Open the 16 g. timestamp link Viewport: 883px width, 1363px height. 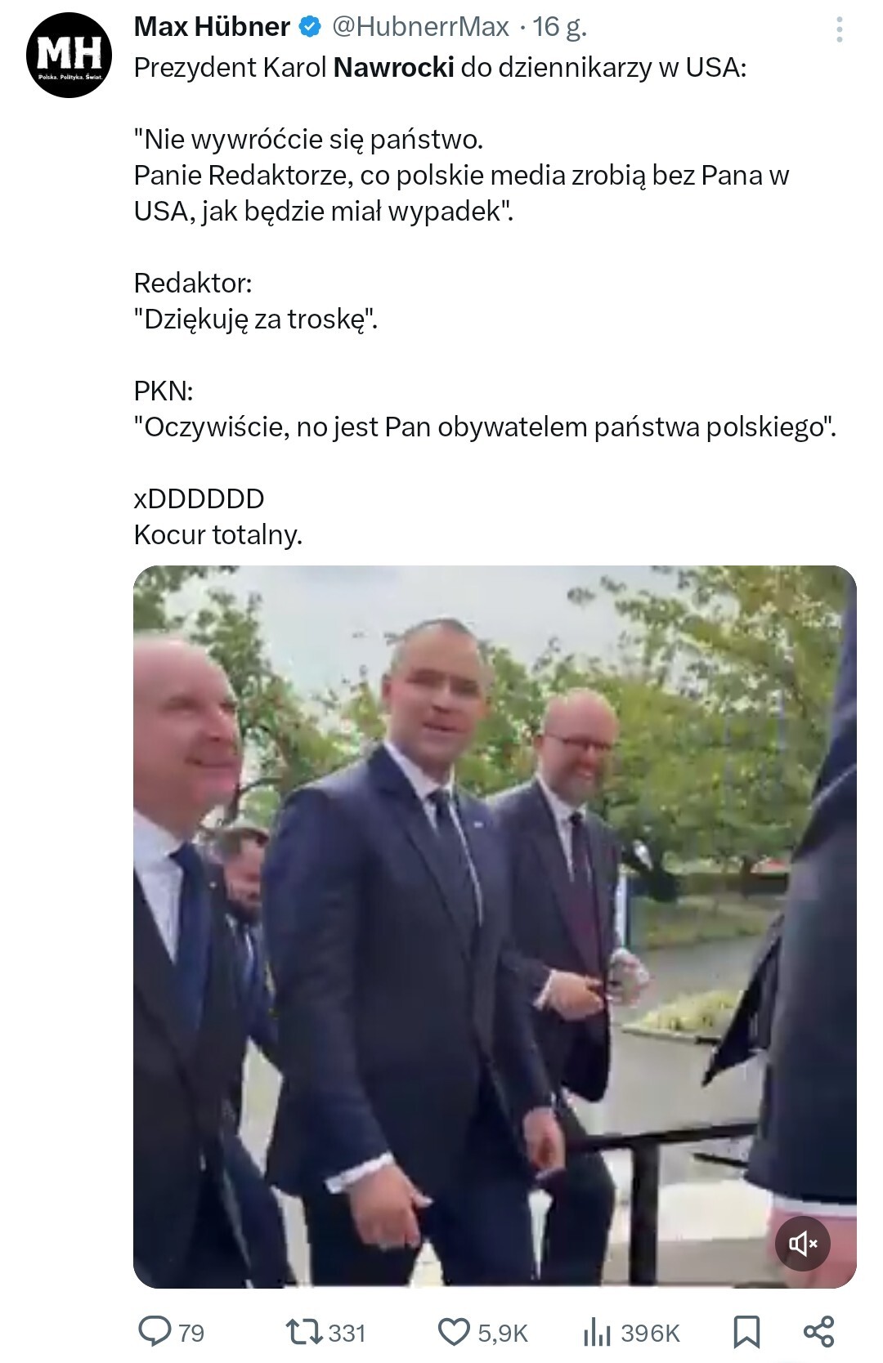pos(560,27)
